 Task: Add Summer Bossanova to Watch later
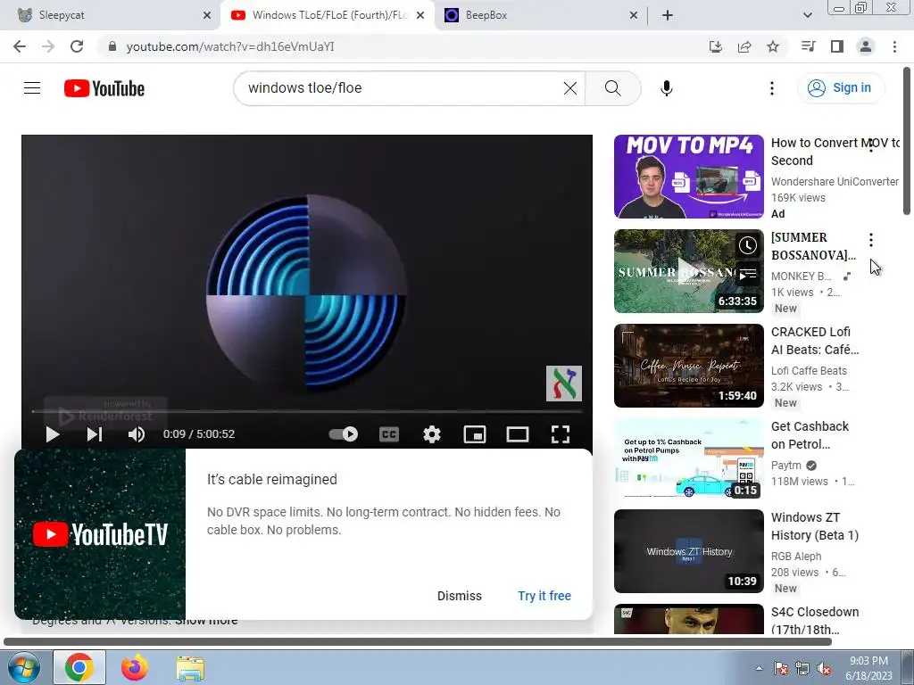pos(747,245)
